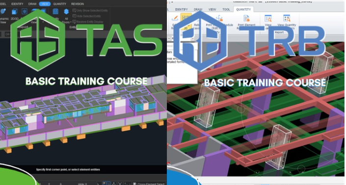Image resolution: width=346 pixels, height=185 pixels.
Task: Select the IDENTIFY tab in light window
Action: point(181,9)
